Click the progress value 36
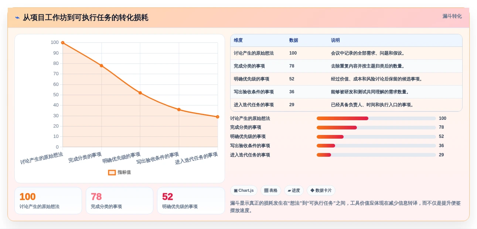Screen dimensions: 477x229 click(442, 146)
